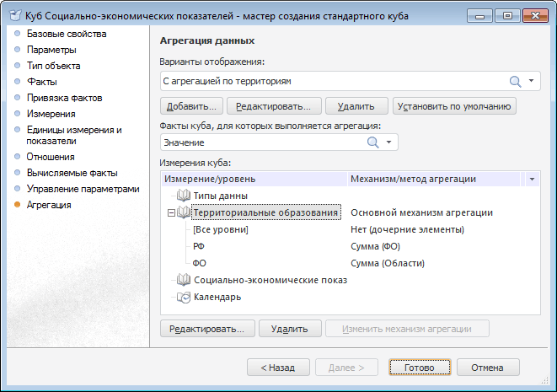557x392 pixels.
Task: Open the cube facts dropdown arrow
Action: click(388, 142)
